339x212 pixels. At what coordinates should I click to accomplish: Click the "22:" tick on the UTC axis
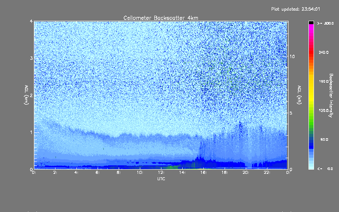click(267, 173)
